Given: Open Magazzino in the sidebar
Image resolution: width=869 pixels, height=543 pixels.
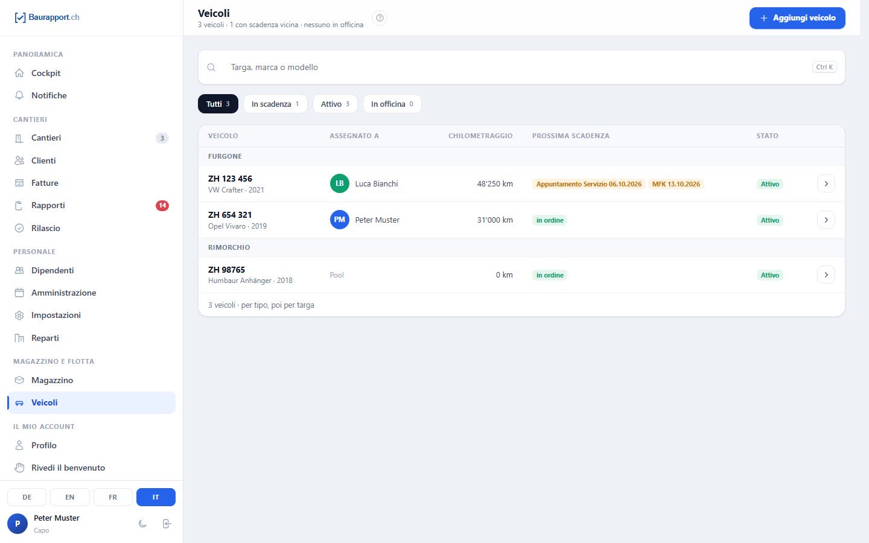Looking at the screenshot, I should (91, 380).
